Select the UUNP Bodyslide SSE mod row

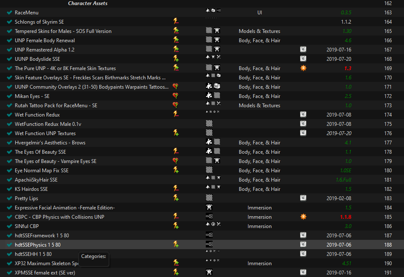[202, 59]
